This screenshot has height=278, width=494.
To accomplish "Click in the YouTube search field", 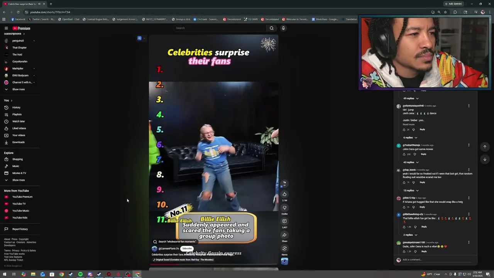I will click(220, 28).
